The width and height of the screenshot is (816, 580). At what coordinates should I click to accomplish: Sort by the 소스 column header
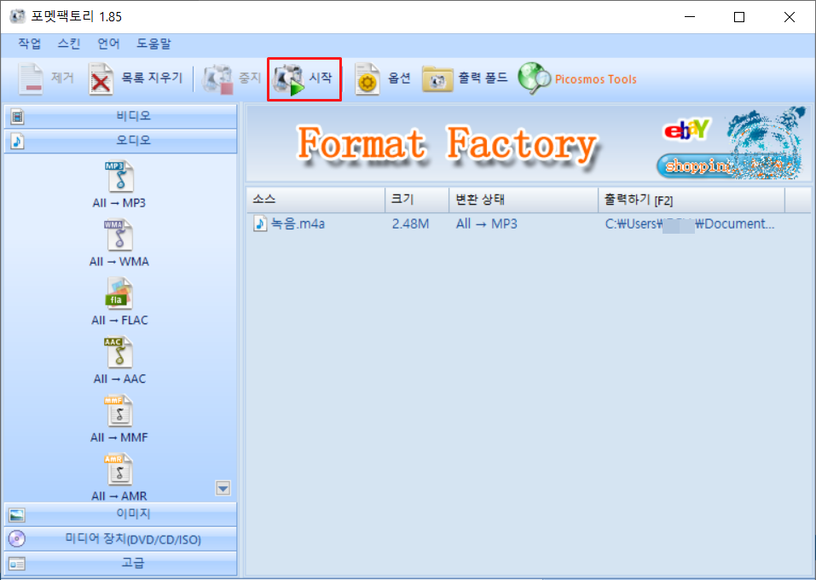315,200
